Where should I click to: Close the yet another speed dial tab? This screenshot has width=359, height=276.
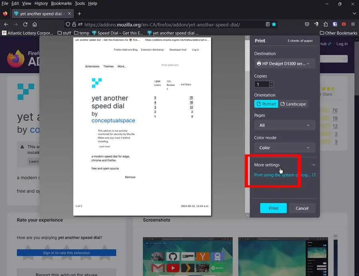[x=69, y=14]
